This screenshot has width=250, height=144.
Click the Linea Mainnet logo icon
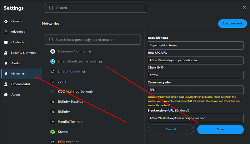(52, 71)
